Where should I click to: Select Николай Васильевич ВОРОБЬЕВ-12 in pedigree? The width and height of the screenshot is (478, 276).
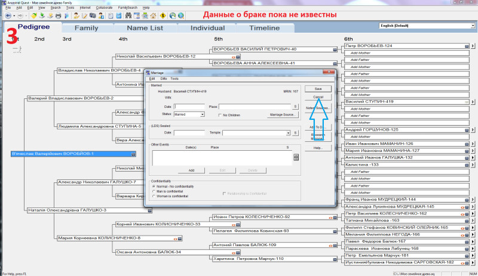(177, 57)
